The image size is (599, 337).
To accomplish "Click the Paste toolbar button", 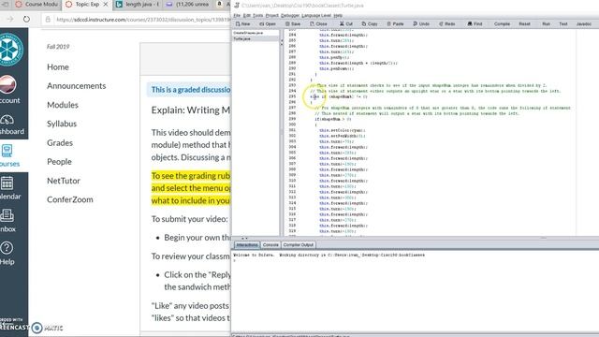I will [x=395, y=23].
